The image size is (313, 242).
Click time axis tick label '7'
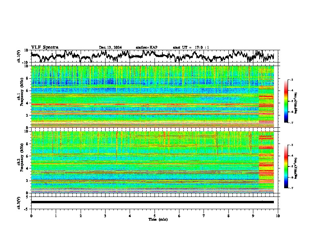coord(204,216)
